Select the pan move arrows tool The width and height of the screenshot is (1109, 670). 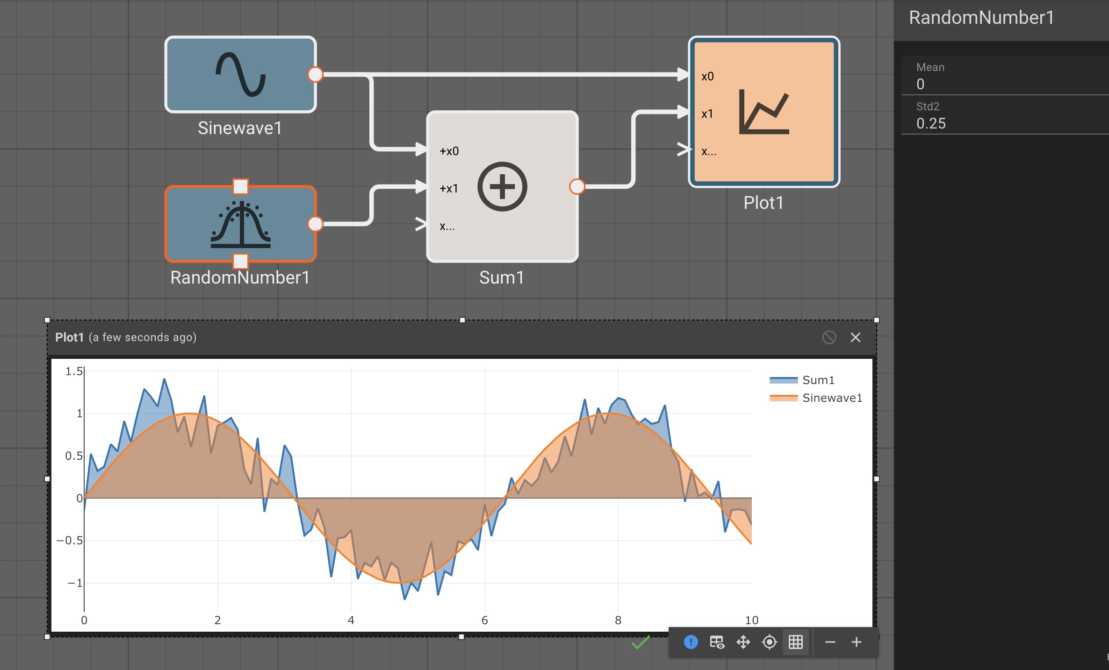pos(743,642)
